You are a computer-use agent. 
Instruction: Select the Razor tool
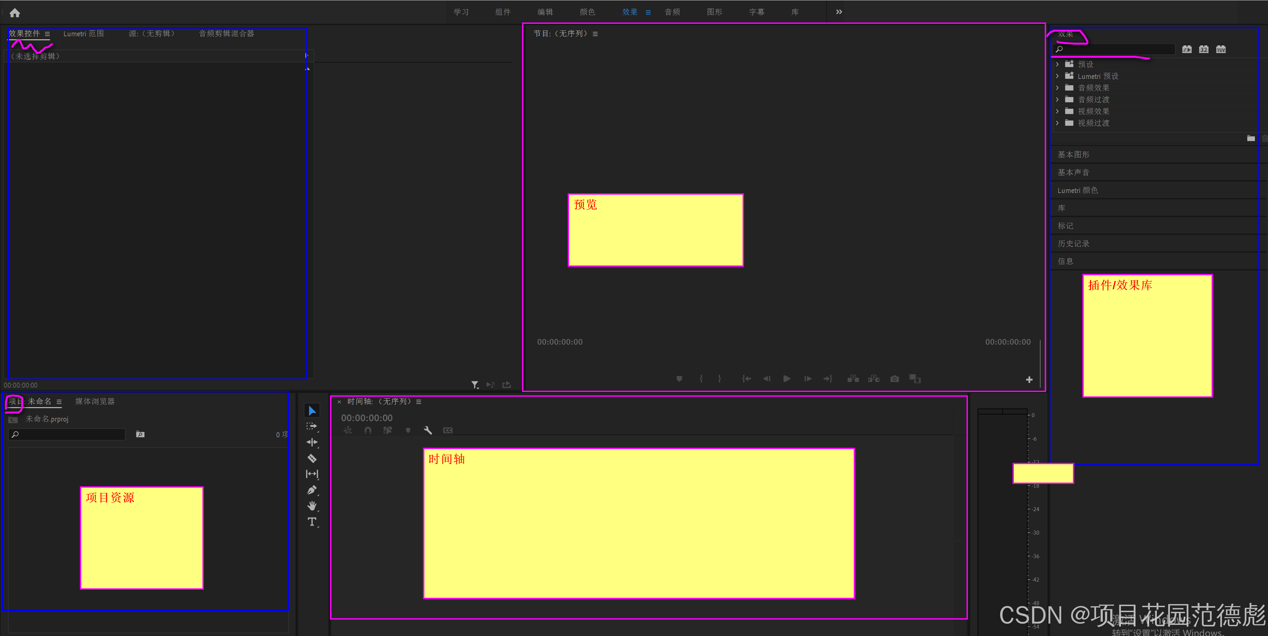point(312,458)
